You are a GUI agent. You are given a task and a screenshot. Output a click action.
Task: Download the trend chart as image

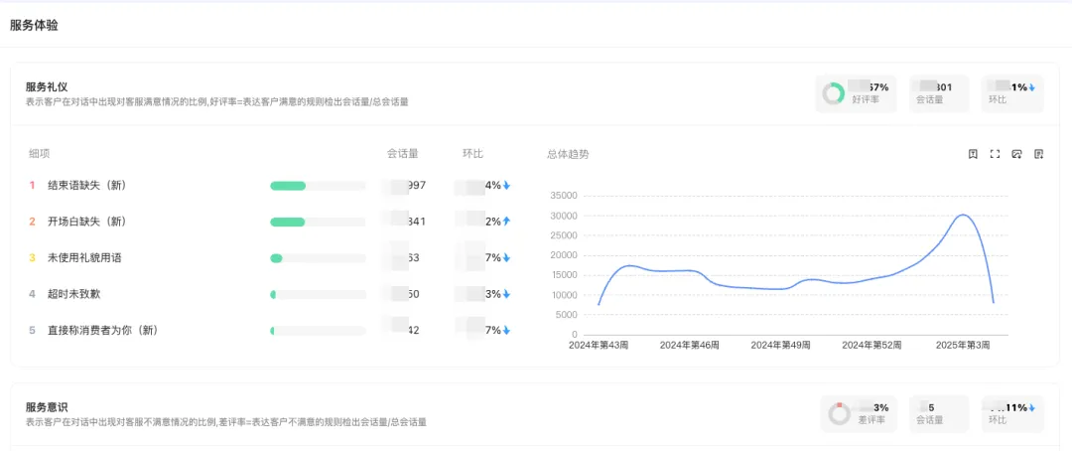pos(1016,154)
